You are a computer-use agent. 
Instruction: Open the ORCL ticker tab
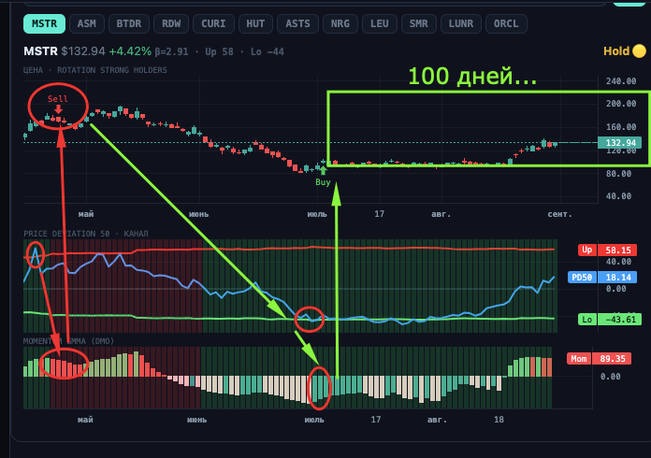506,23
